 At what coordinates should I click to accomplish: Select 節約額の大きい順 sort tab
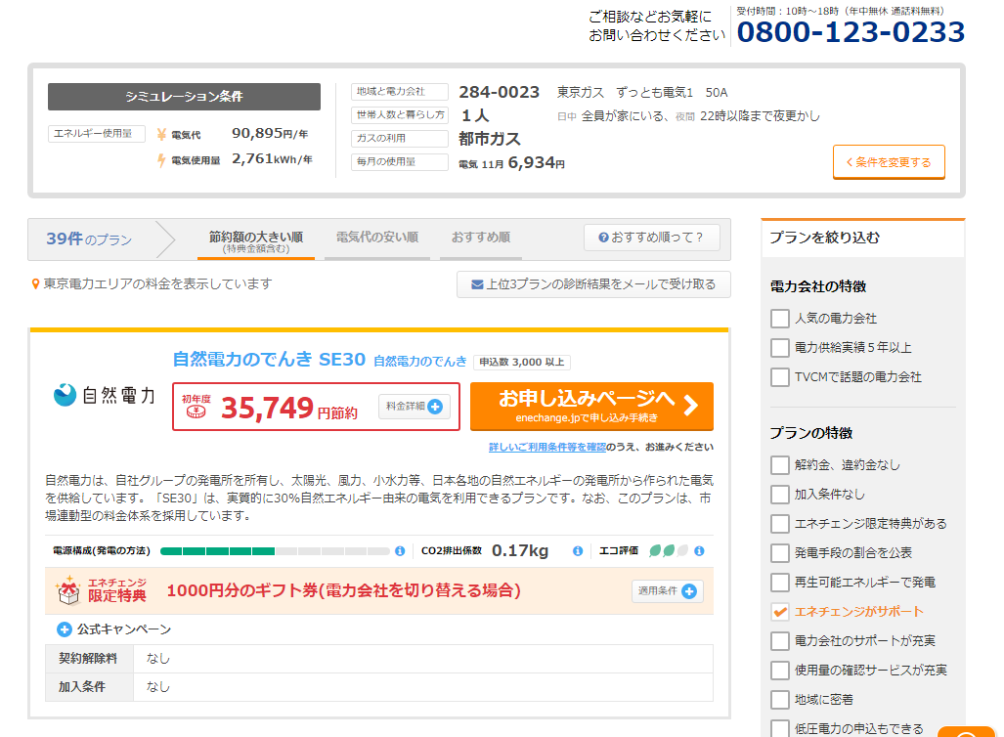[255, 241]
